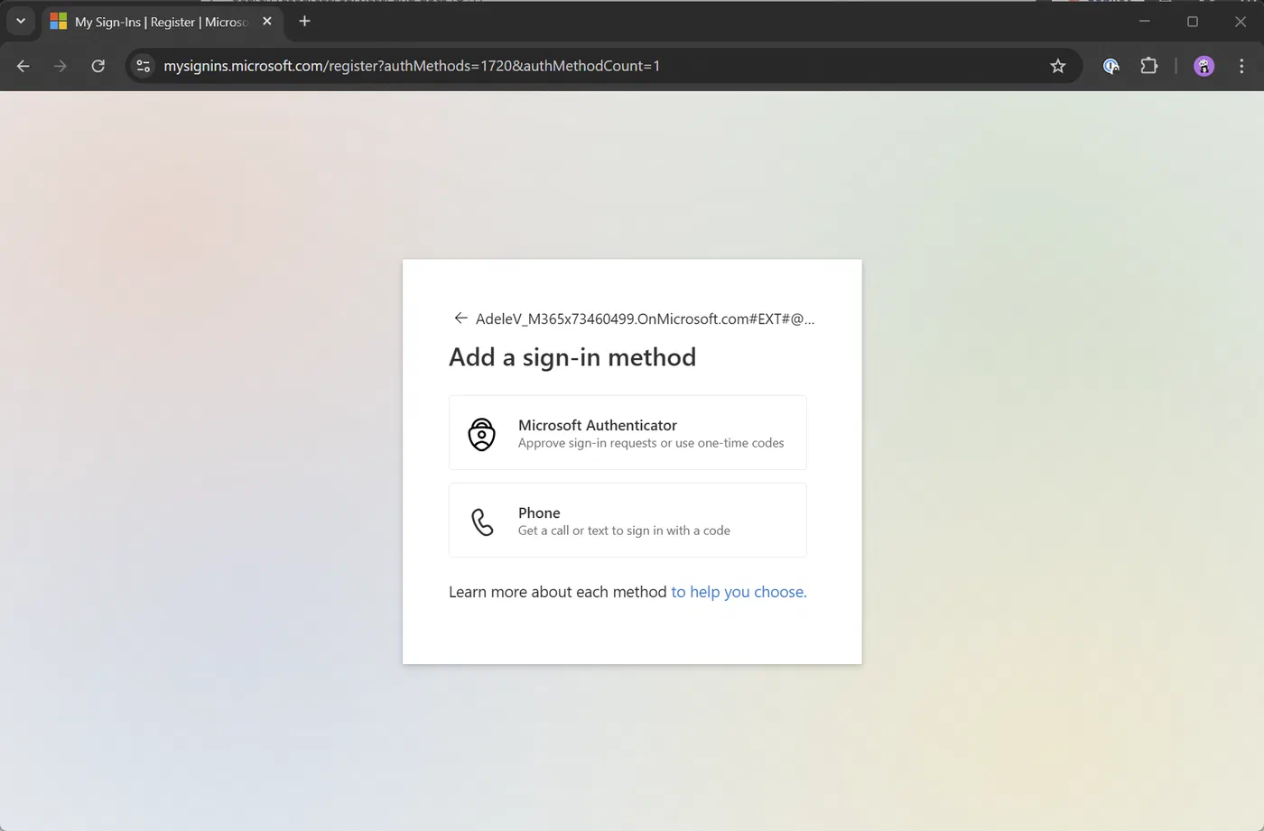Click the AdeleV account email text
This screenshot has height=831, width=1264.
(x=645, y=319)
